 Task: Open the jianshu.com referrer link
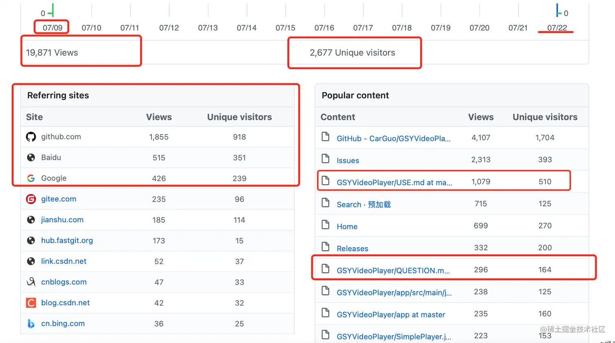(x=62, y=220)
